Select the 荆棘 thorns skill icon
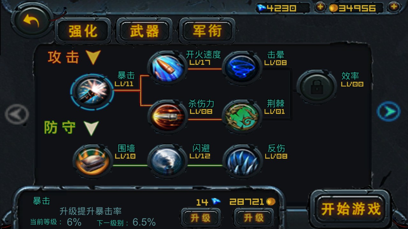The image size is (408, 229). [243, 117]
